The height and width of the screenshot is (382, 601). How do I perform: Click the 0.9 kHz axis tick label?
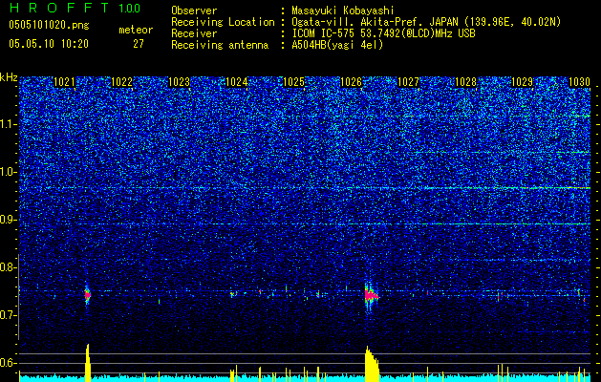pyautogui.click(x=9, y=220)
